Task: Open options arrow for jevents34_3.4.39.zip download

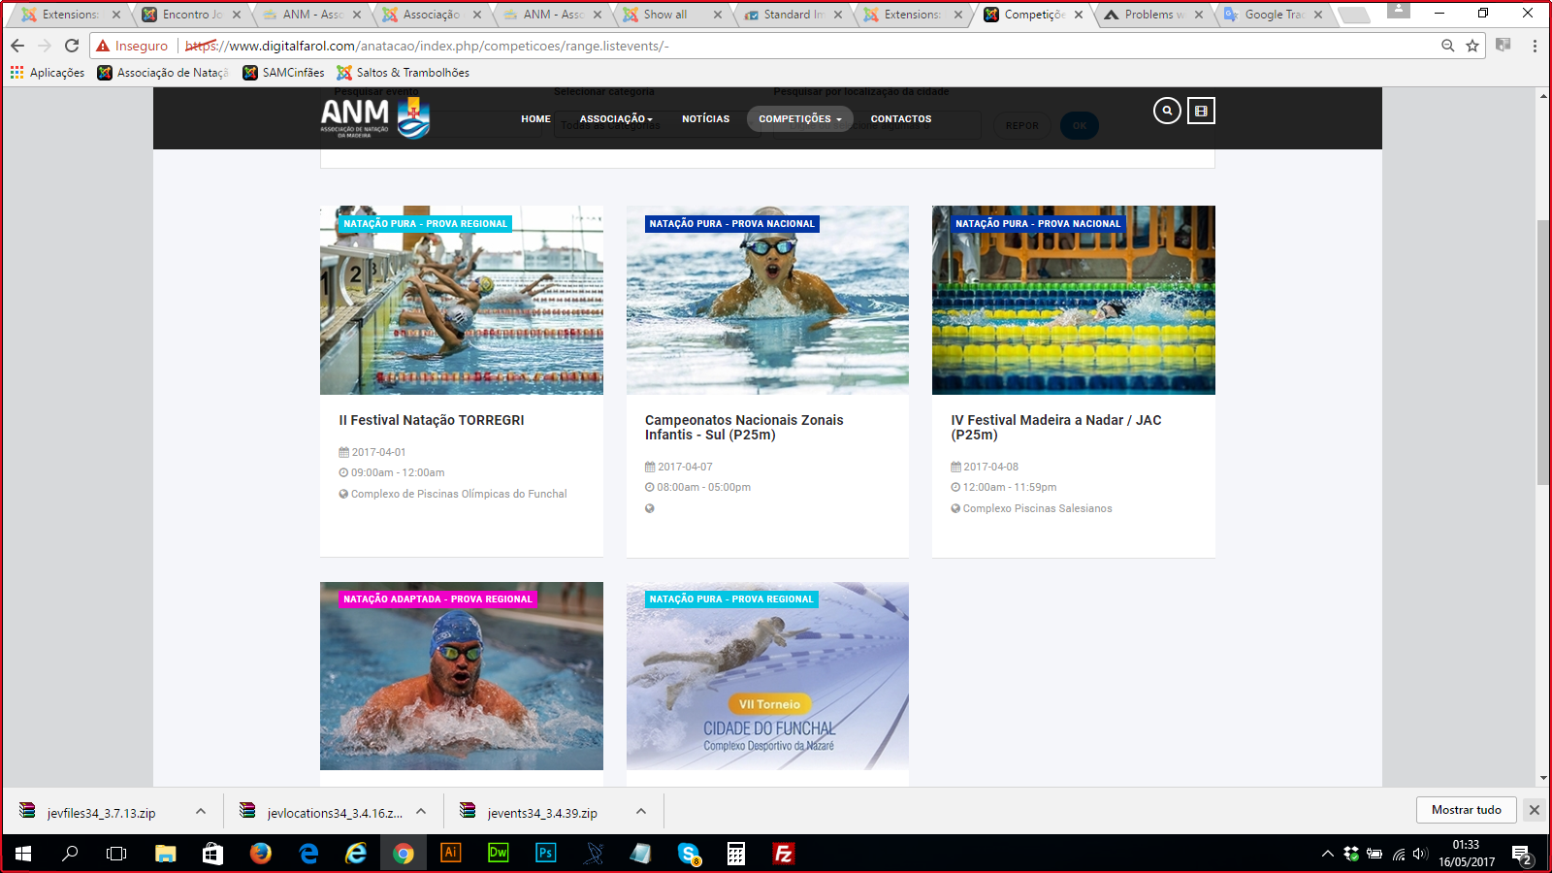Action: (x=641, y=811)
